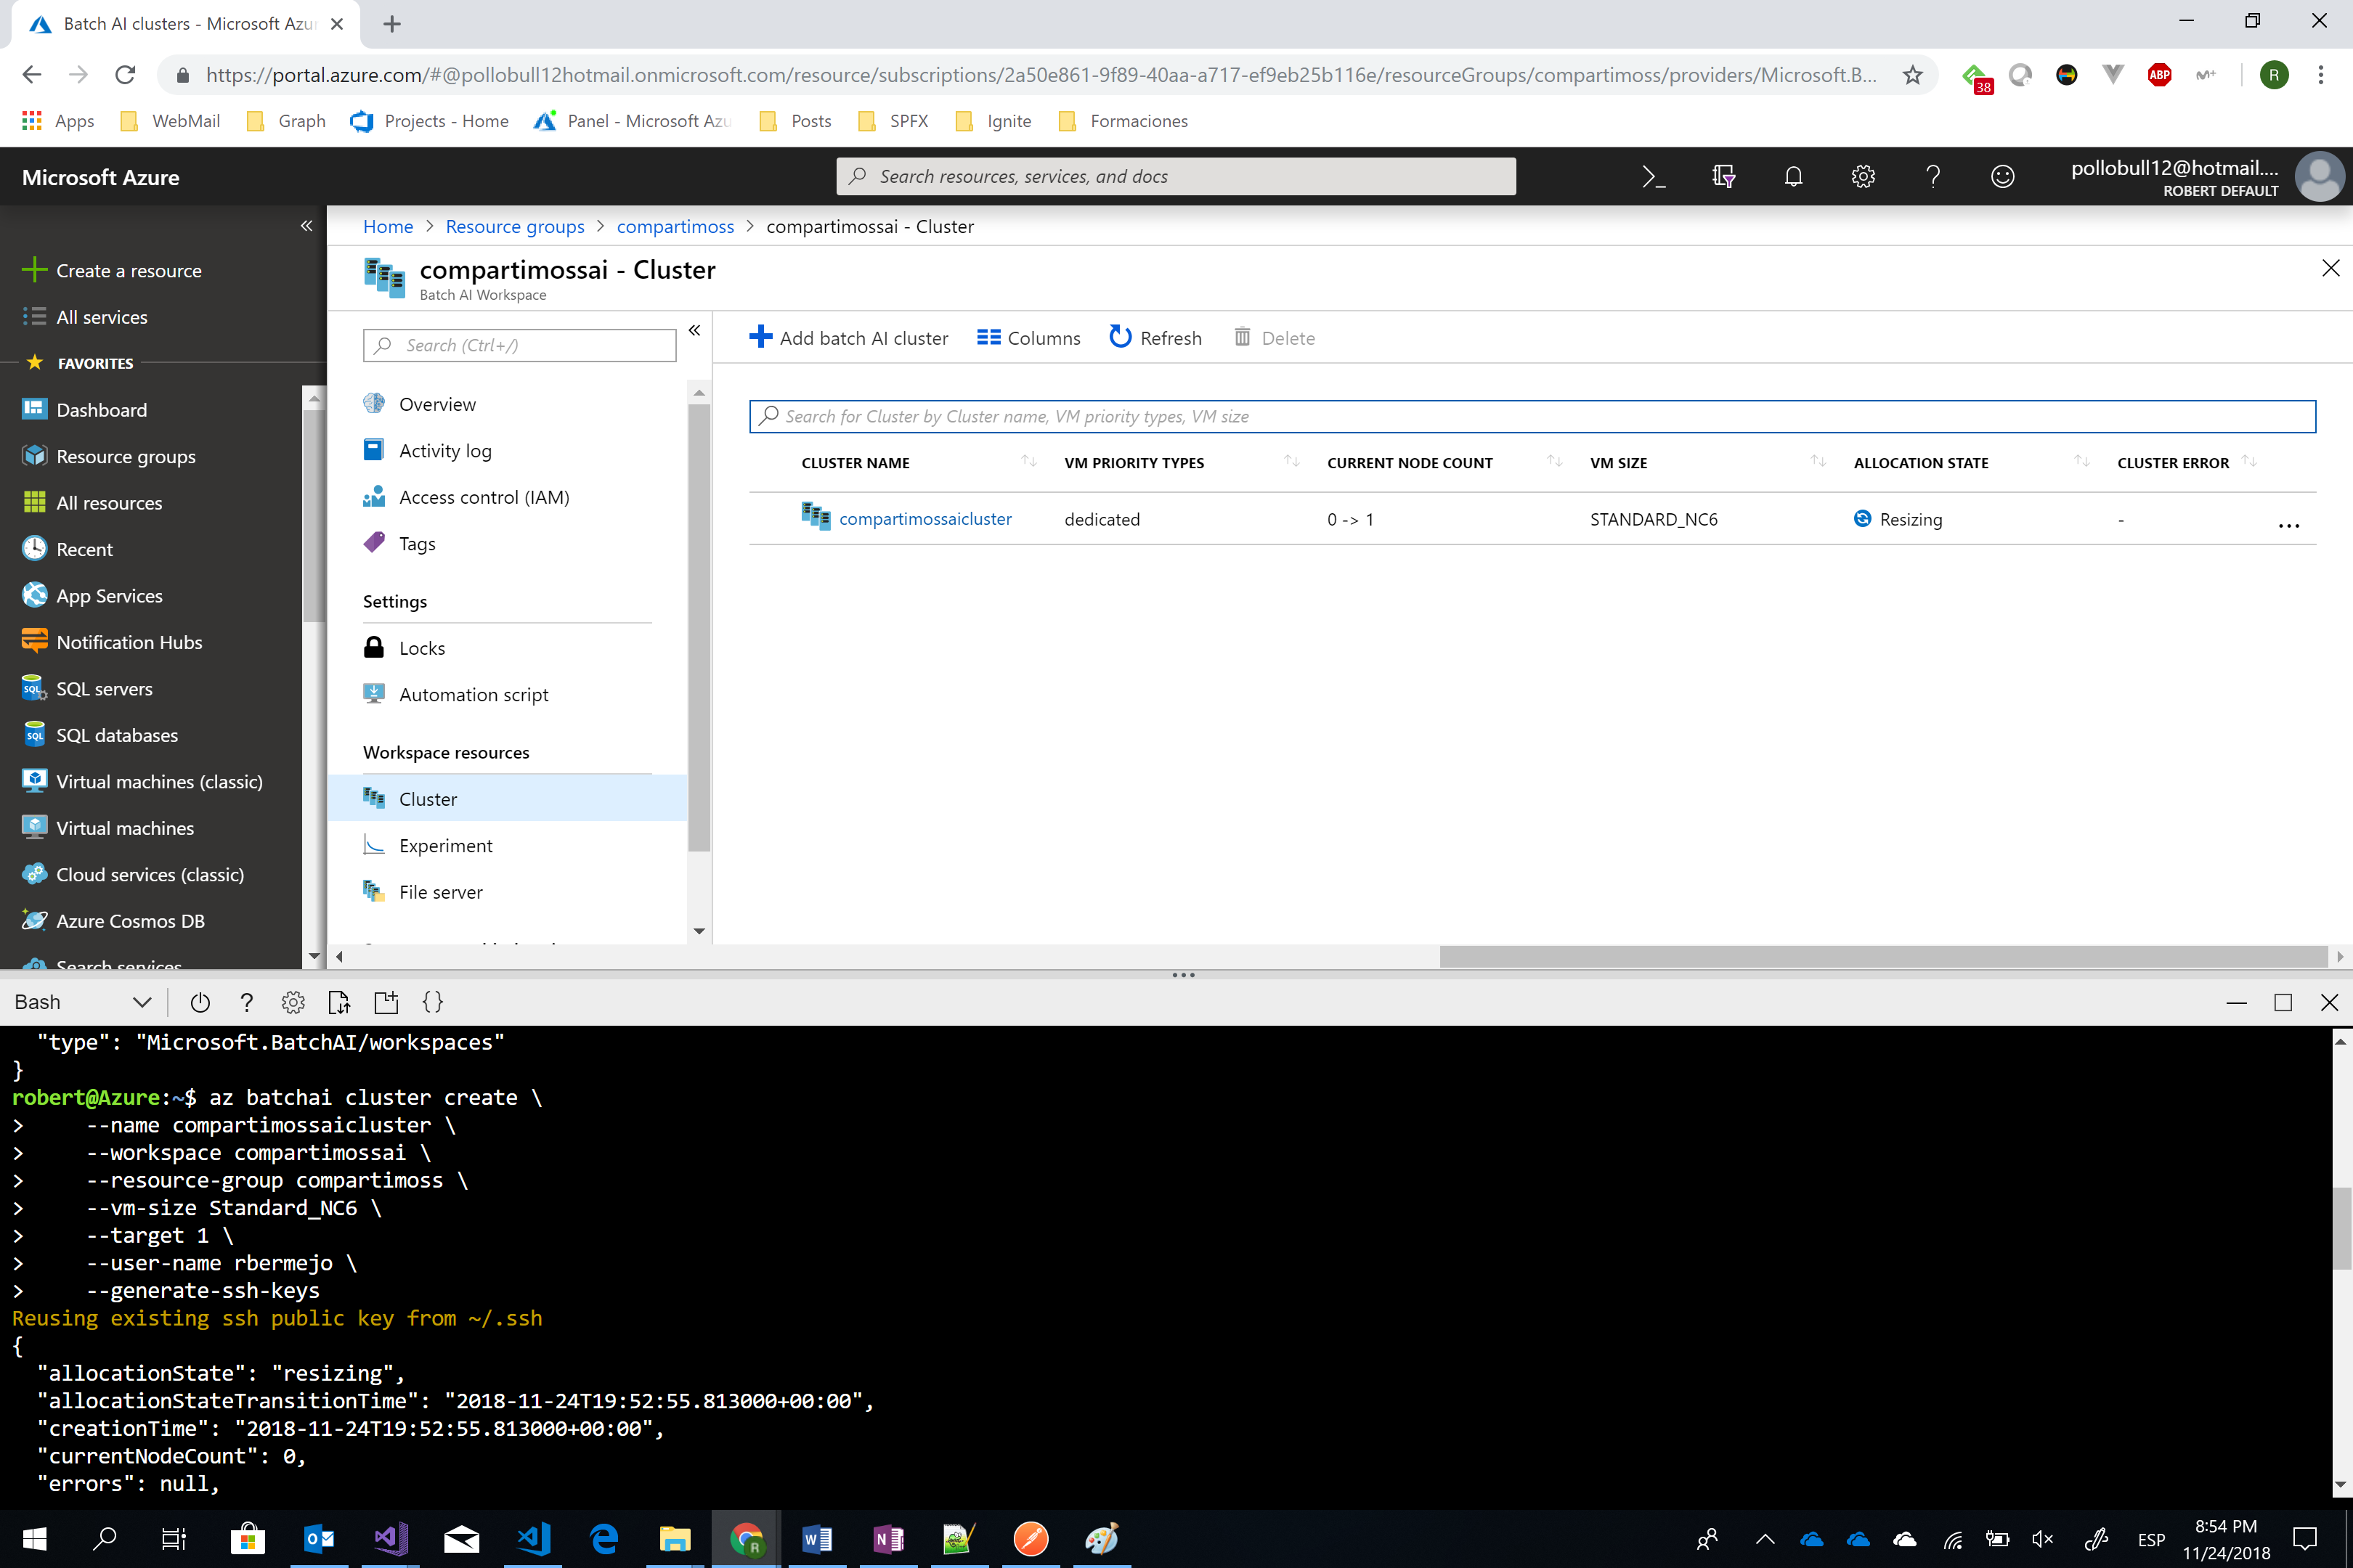Open Azure portal settings gear
Screen dimensions: 2353x1568
1863,176
